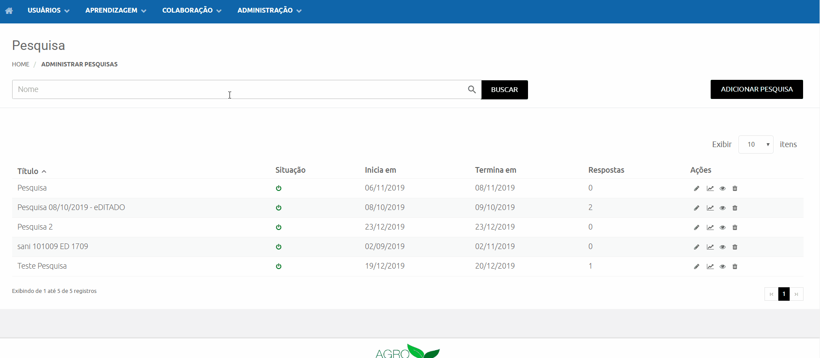Sort table by Respostas column

[606, 170]
